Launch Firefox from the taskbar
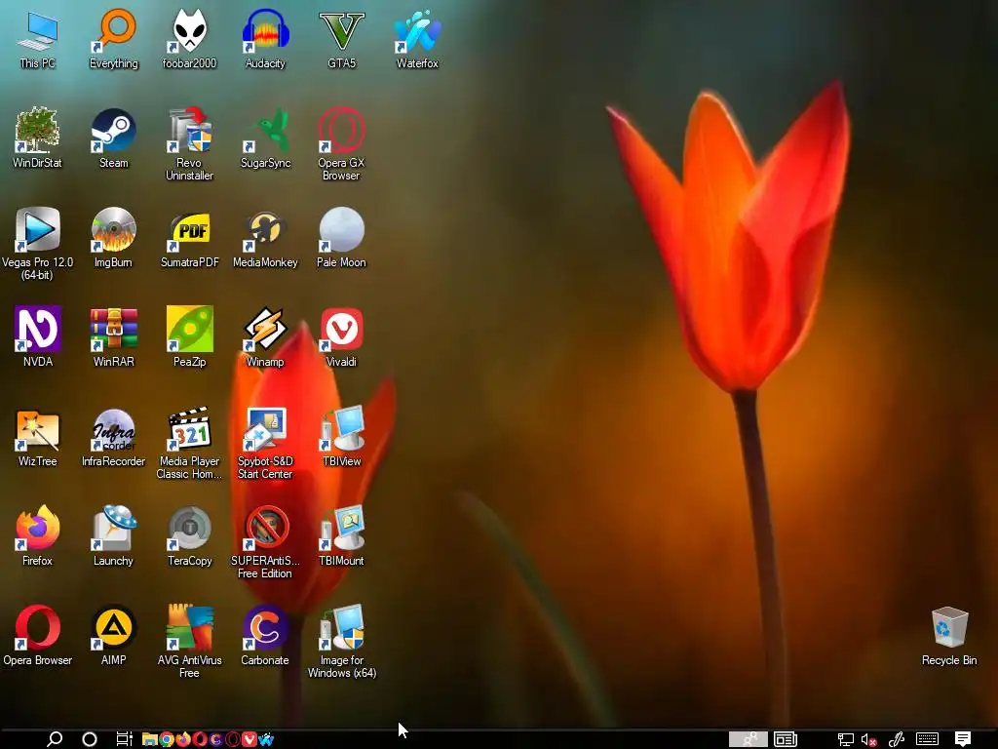Viewport: 998px width, 749px height. pyautogui.click(x=182, y=739)
